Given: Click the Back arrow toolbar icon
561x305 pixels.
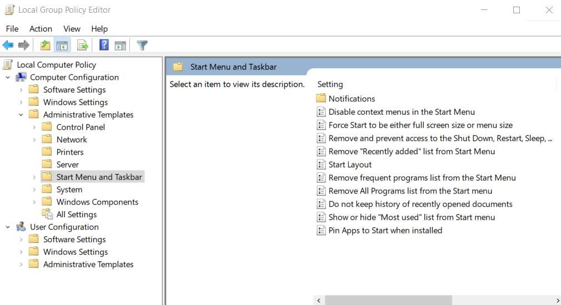Looking at the screenshot, I should coord(8,45).
